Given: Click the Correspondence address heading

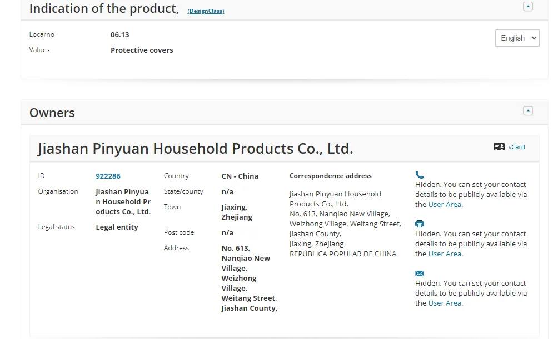Looking at the screenshot, I should (331, 176).
